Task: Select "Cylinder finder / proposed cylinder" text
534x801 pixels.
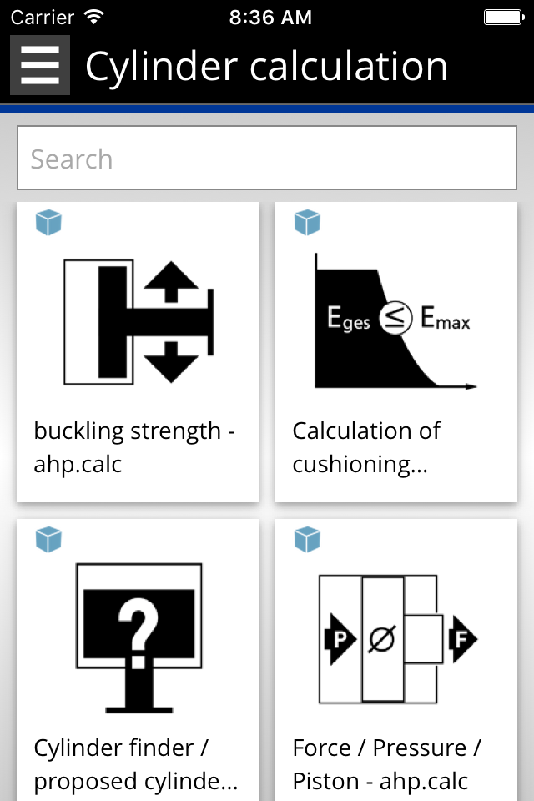Action: pyautogui.click(x=136, y=764)
